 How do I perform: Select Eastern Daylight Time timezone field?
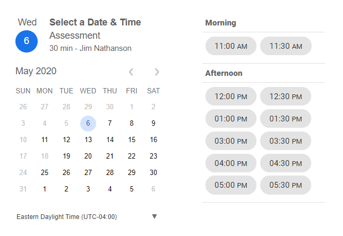click(x=67, y=216)
